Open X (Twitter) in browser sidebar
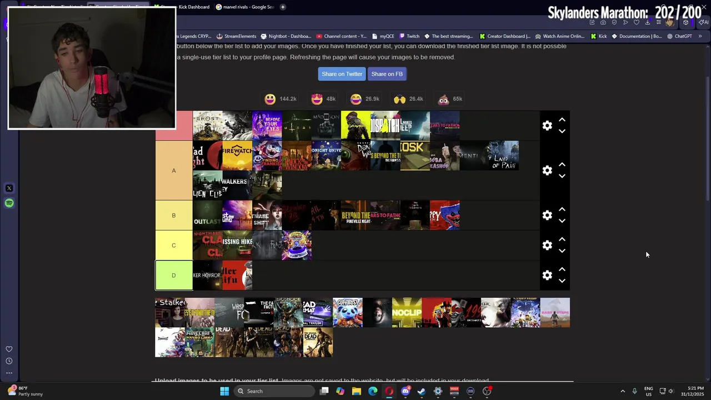Viewport: 711px width, 400px height. [9, 188]
